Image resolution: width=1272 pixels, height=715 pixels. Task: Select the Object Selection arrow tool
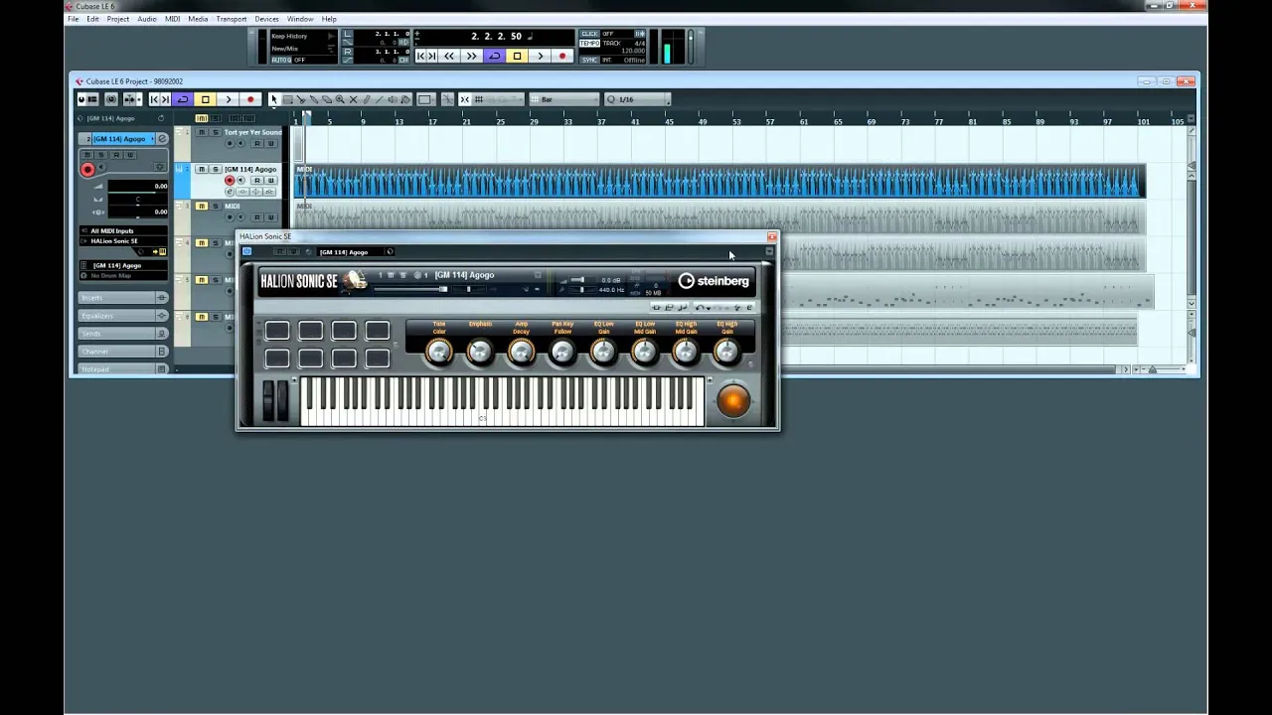[x=274, y=99]
